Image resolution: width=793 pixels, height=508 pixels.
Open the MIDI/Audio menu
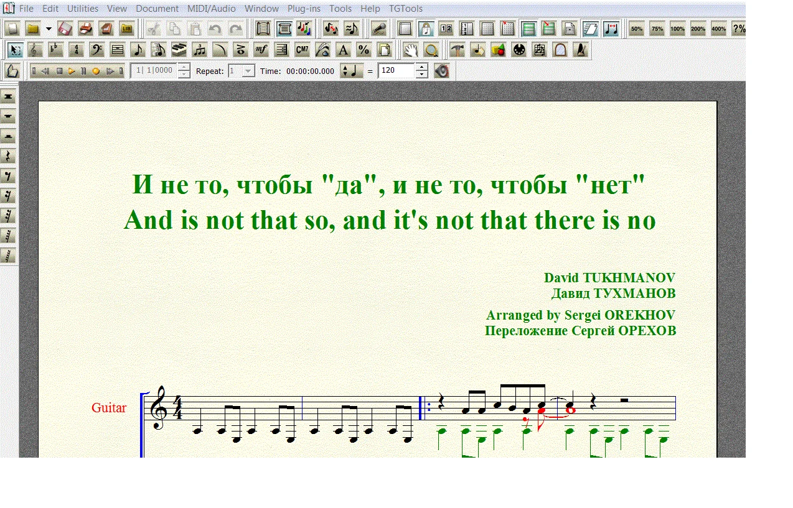click(212, 9)
